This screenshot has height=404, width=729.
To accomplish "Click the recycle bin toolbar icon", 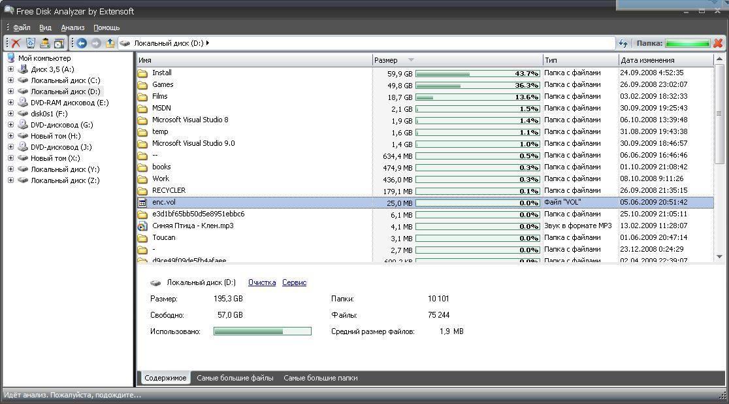I will click(30, 43).
